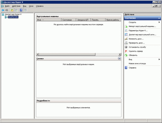Click the blue Help toolbar icon

point(21,10)
